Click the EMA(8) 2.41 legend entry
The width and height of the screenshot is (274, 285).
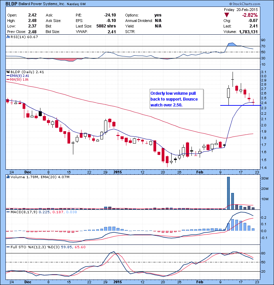[18, 76]
